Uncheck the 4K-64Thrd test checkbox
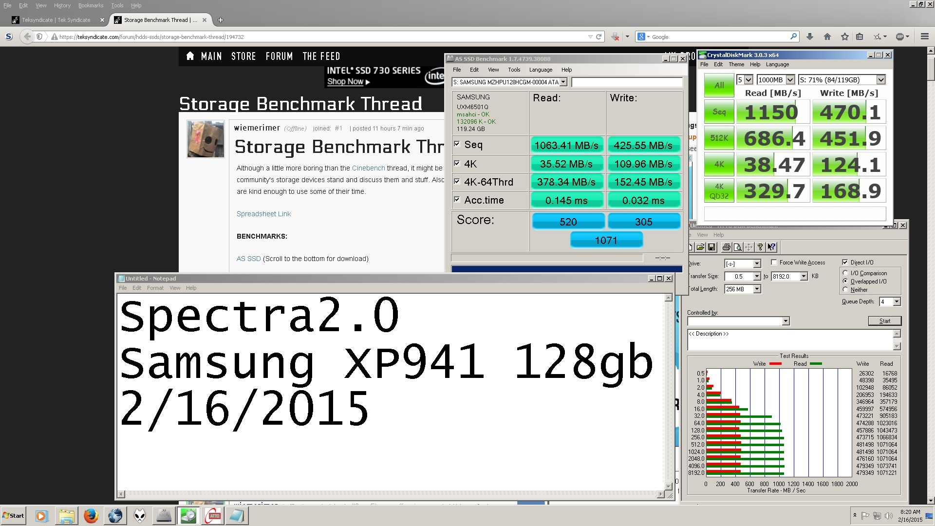Viewport: 935px width, 526px height. click(457, 182)
